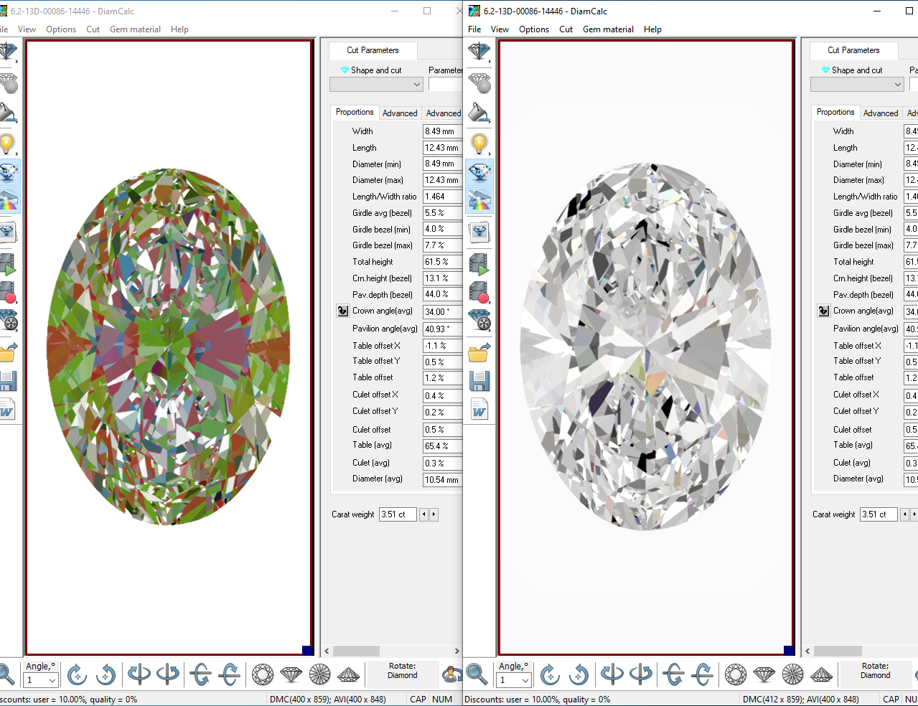
Task: Click the Width value field in left window
Action: pos(442,131)
